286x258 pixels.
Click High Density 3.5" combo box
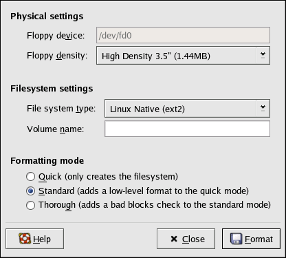[x=183, y=56]
